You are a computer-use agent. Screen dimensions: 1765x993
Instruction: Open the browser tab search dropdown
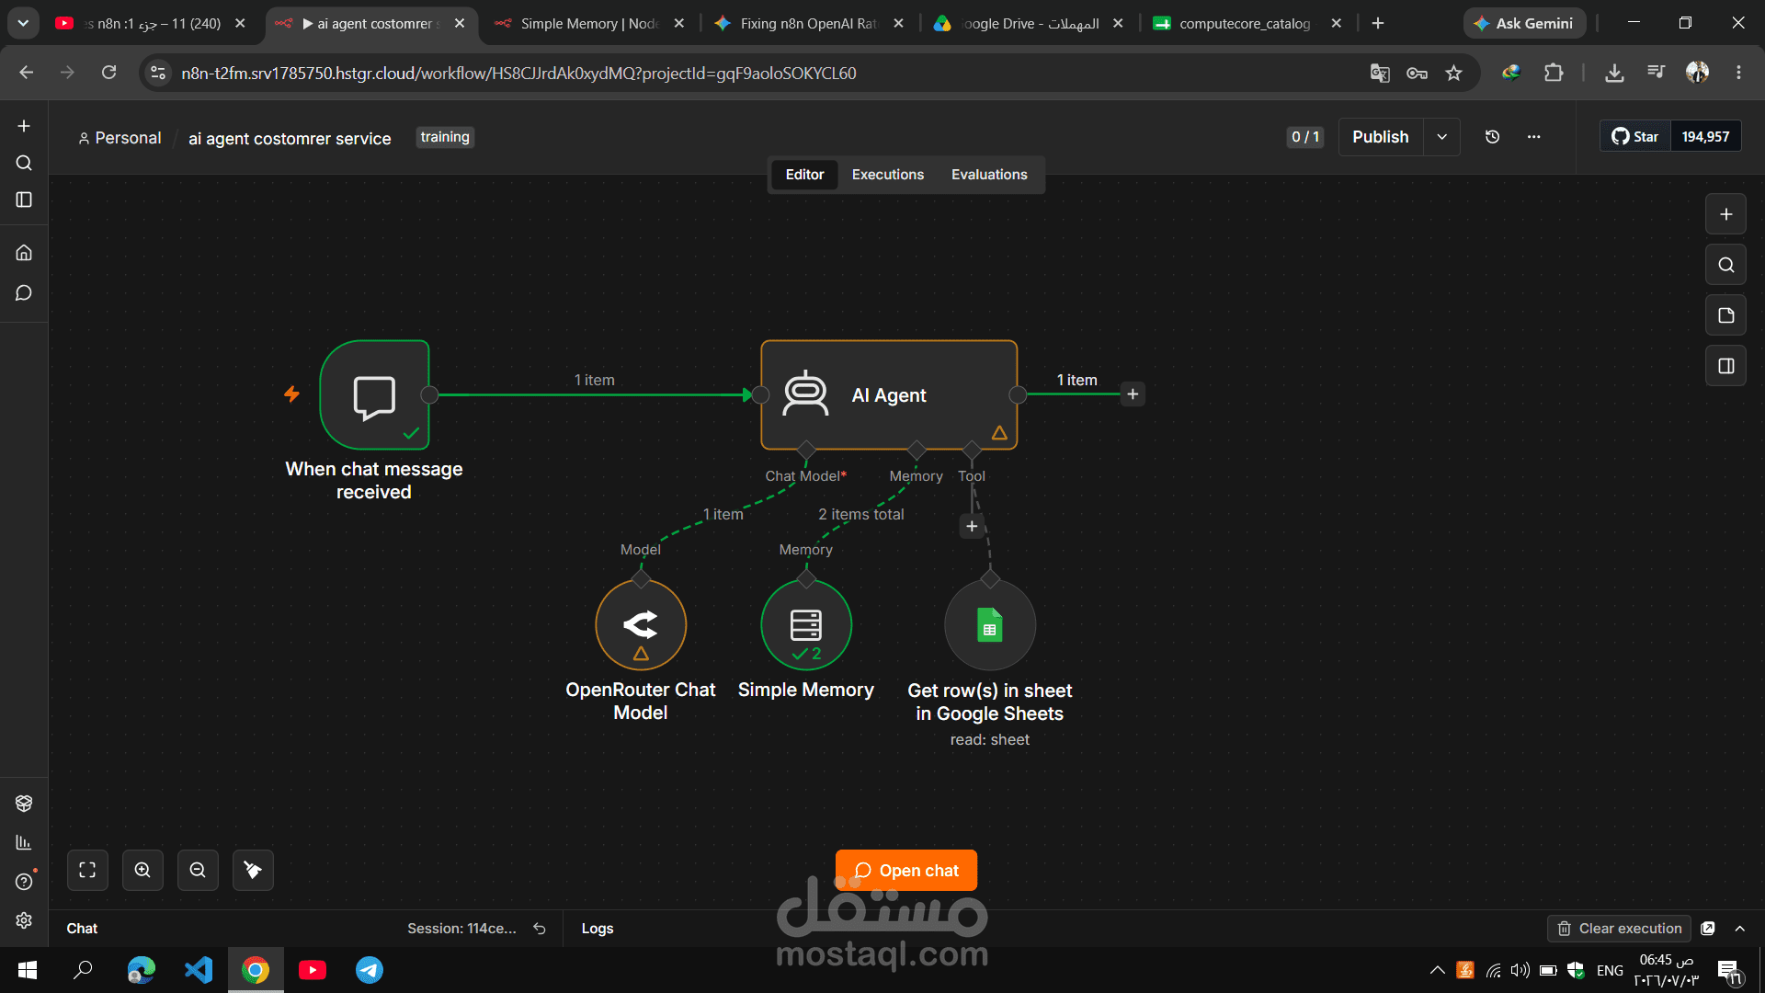[x=23, y=23]
